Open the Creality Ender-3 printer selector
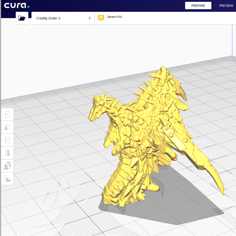Screen dimensions: 236x236 (63, 18)
